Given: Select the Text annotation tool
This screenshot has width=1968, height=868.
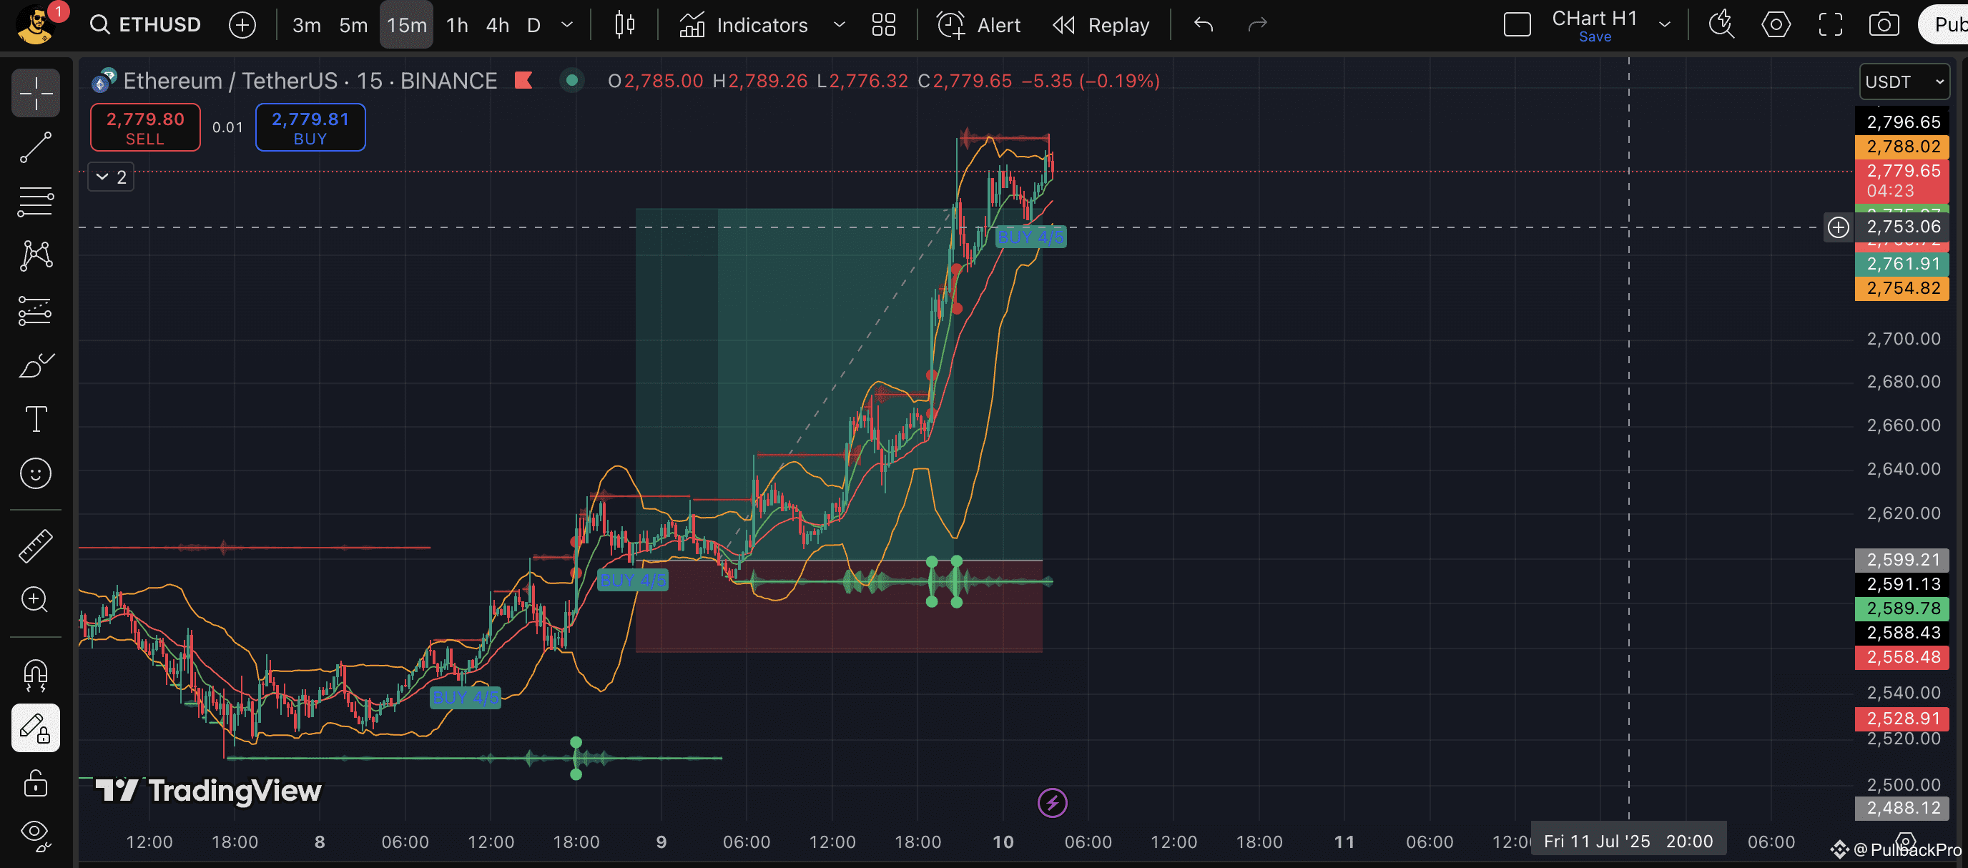Looking at the screenshot, I should (36, 420).
